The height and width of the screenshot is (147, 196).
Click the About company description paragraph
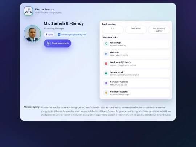[106, 111]
